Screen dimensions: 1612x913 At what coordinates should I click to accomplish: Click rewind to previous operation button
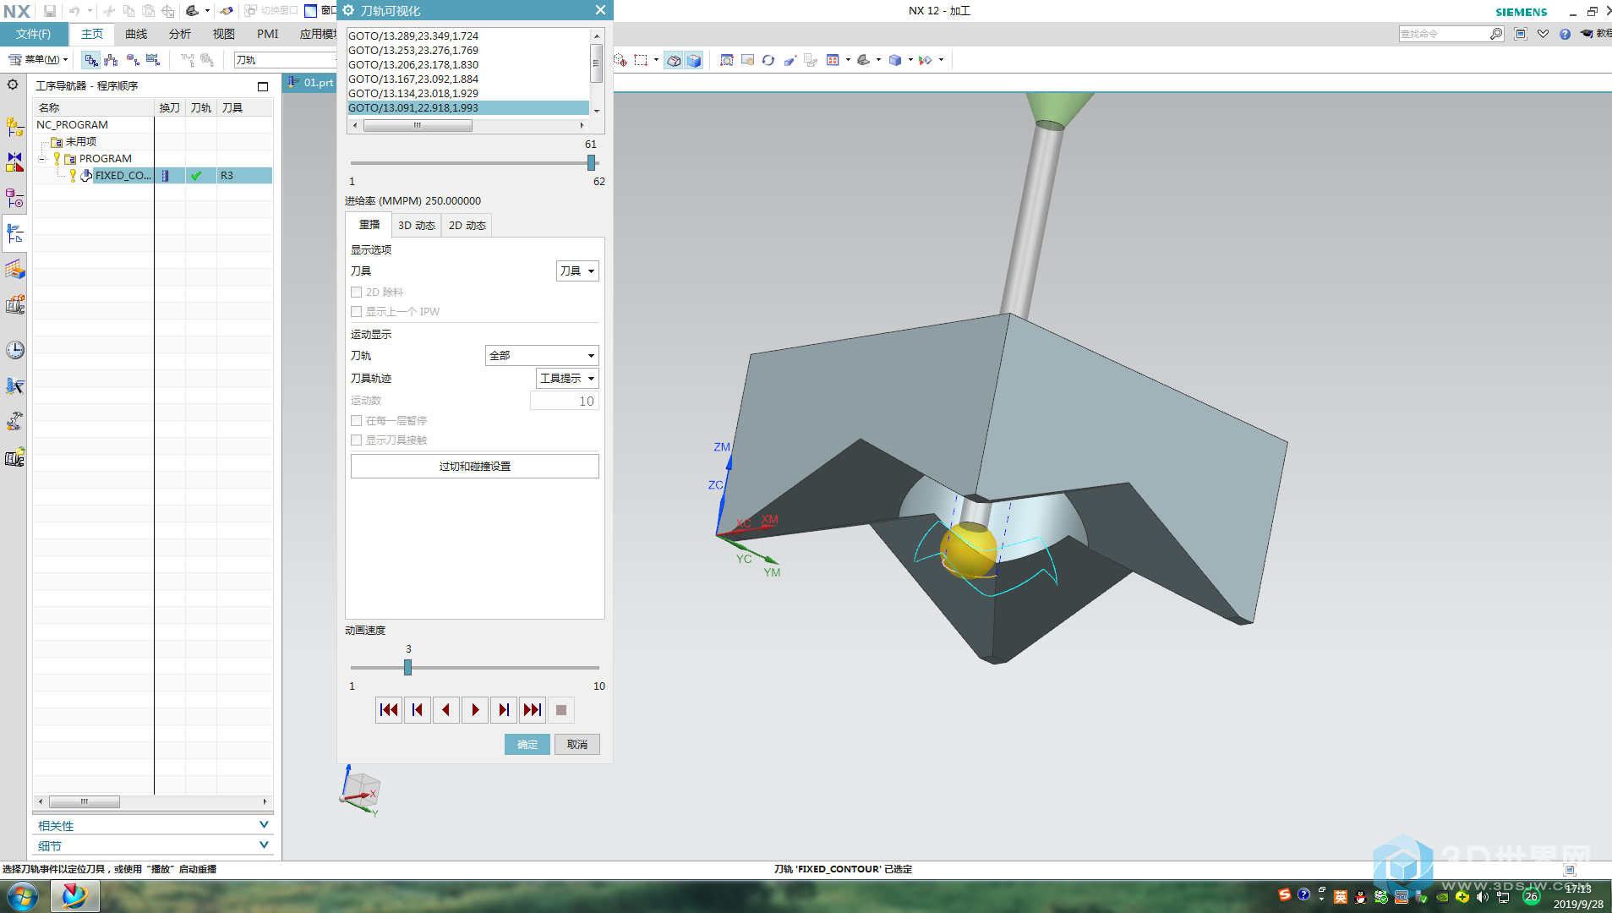(389, 710)
